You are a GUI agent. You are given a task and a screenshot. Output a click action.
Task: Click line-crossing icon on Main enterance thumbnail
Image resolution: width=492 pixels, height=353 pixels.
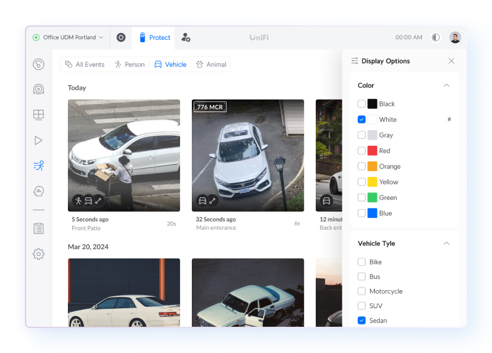(x=212, y=201)
